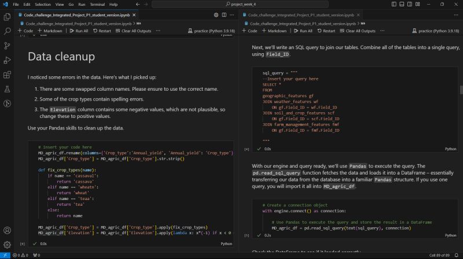Click Run All in left notebook
The width and height of the screenshot is (463, 259).
tap(79, 31)
